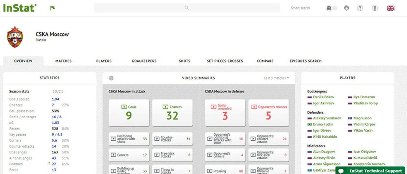Switch to the Shots tab

point(185,61)
